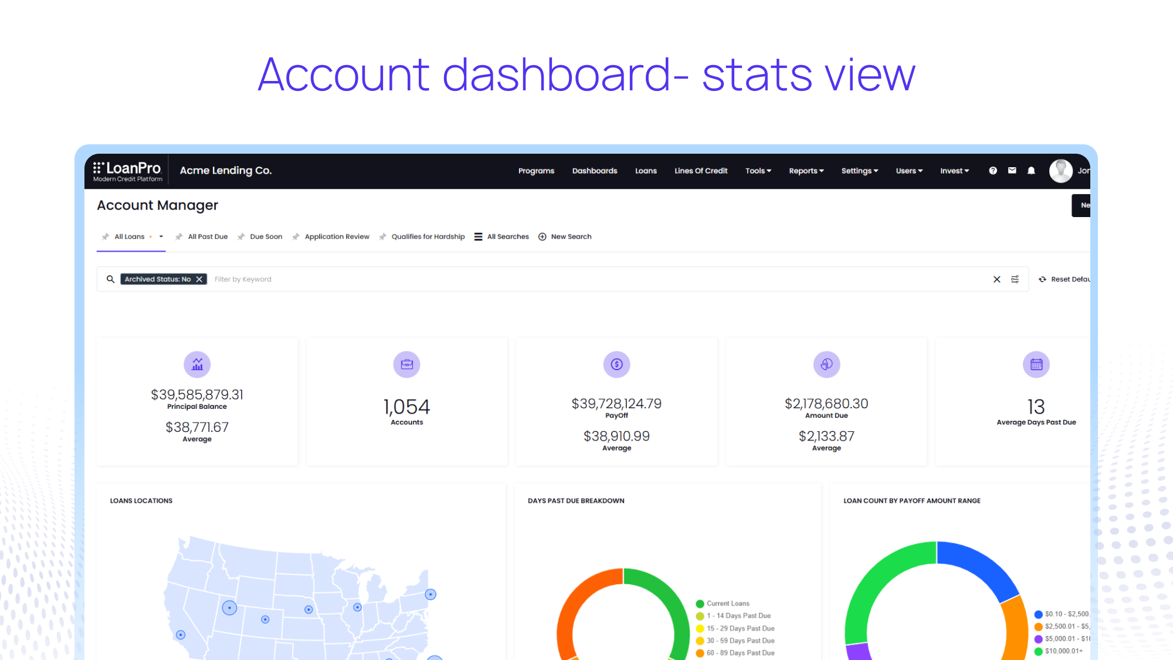Clear search with the X icon
Viewport: 1173px width, 660px height.
(x=996, y=279)
